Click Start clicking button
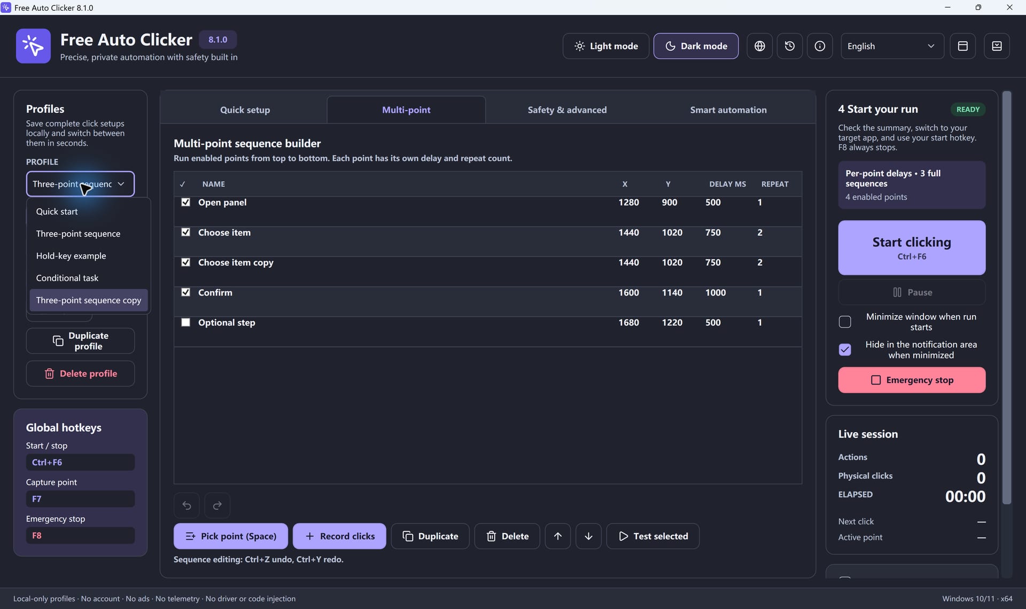The height and width of the screenshot is (609, 1026). pos(912,248)
